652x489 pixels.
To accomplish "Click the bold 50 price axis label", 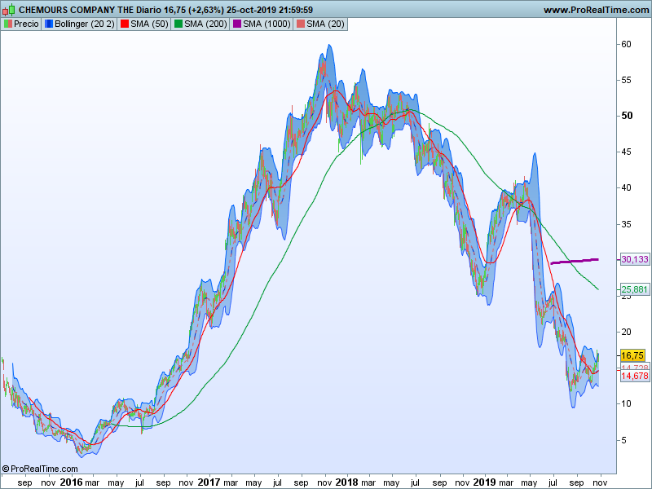I will click(x=627, y=116).
